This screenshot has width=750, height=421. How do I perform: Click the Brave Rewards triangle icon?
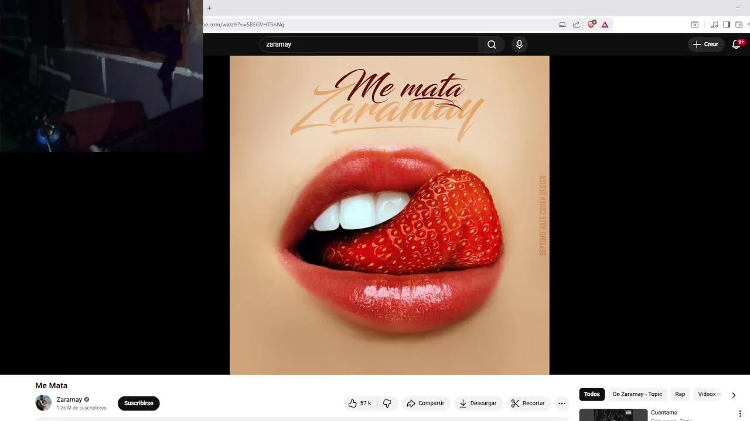click(605, 25)
